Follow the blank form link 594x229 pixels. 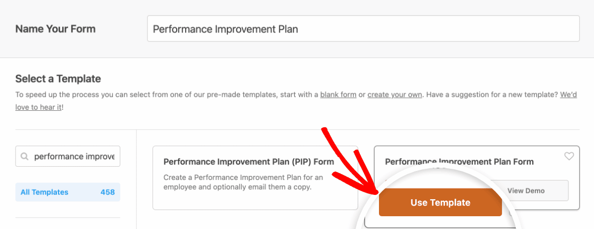(339, 95)
